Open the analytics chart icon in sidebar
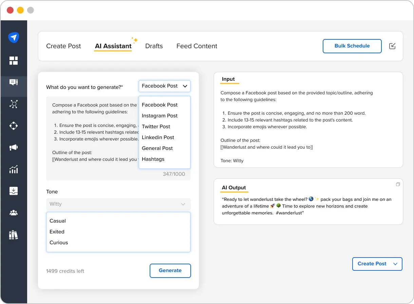414x304 pixels. pyautogui.click(x=14, y=169)
